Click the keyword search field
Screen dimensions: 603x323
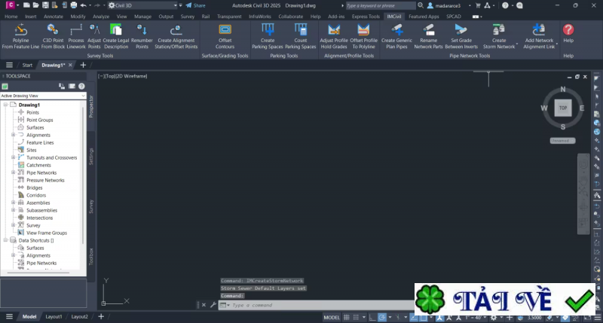[381, 5]
